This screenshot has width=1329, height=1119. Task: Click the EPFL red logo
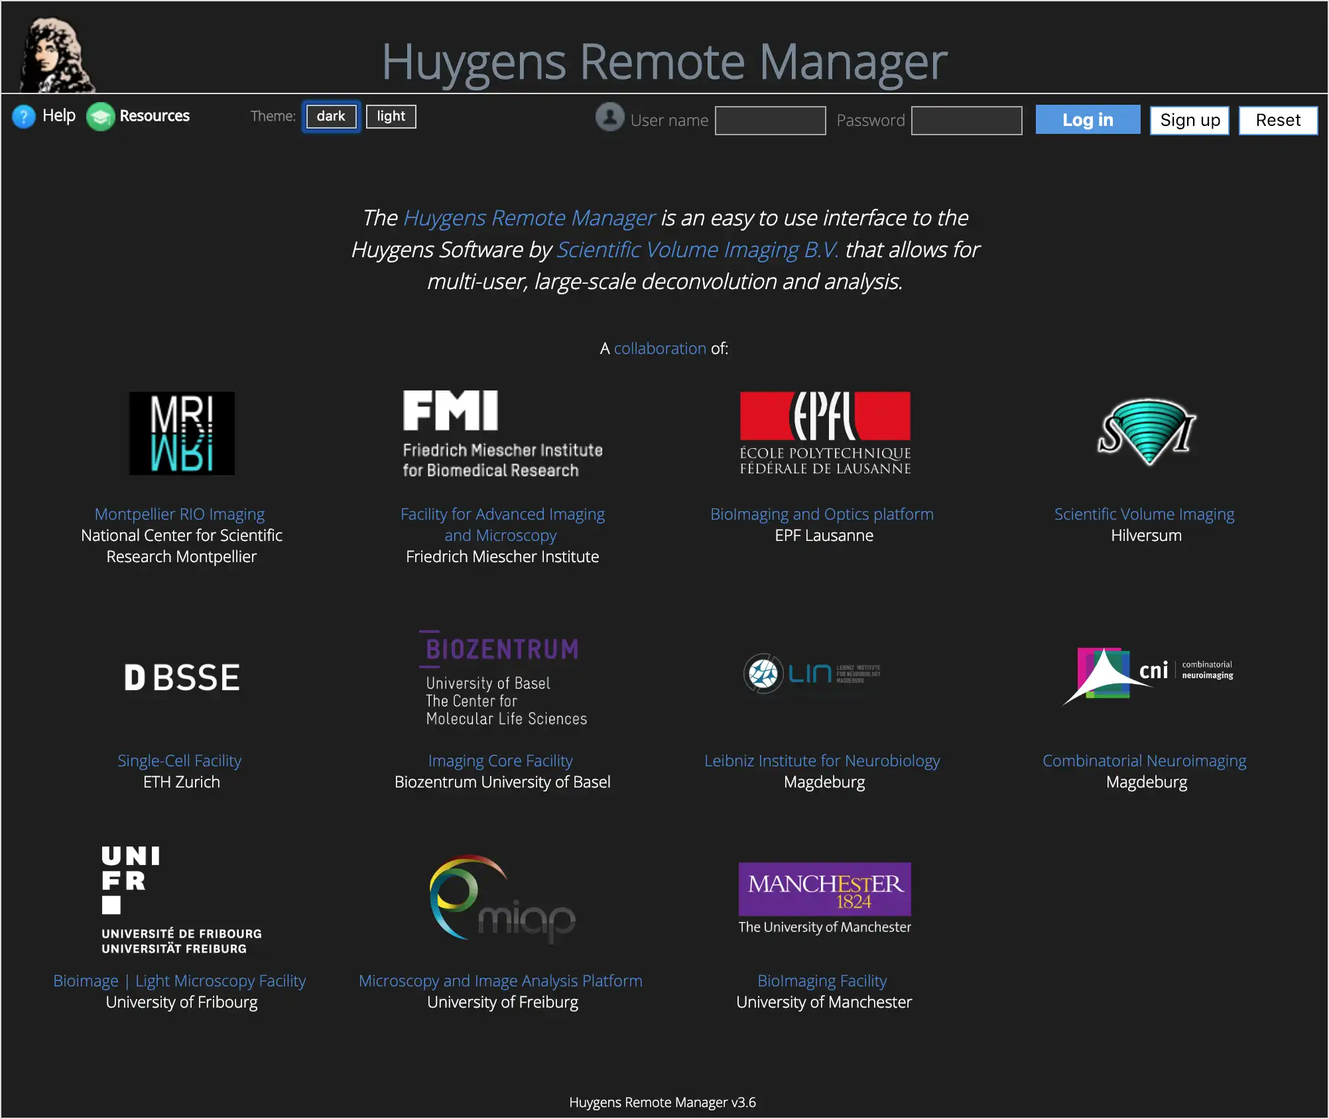[x=824, y=433]
